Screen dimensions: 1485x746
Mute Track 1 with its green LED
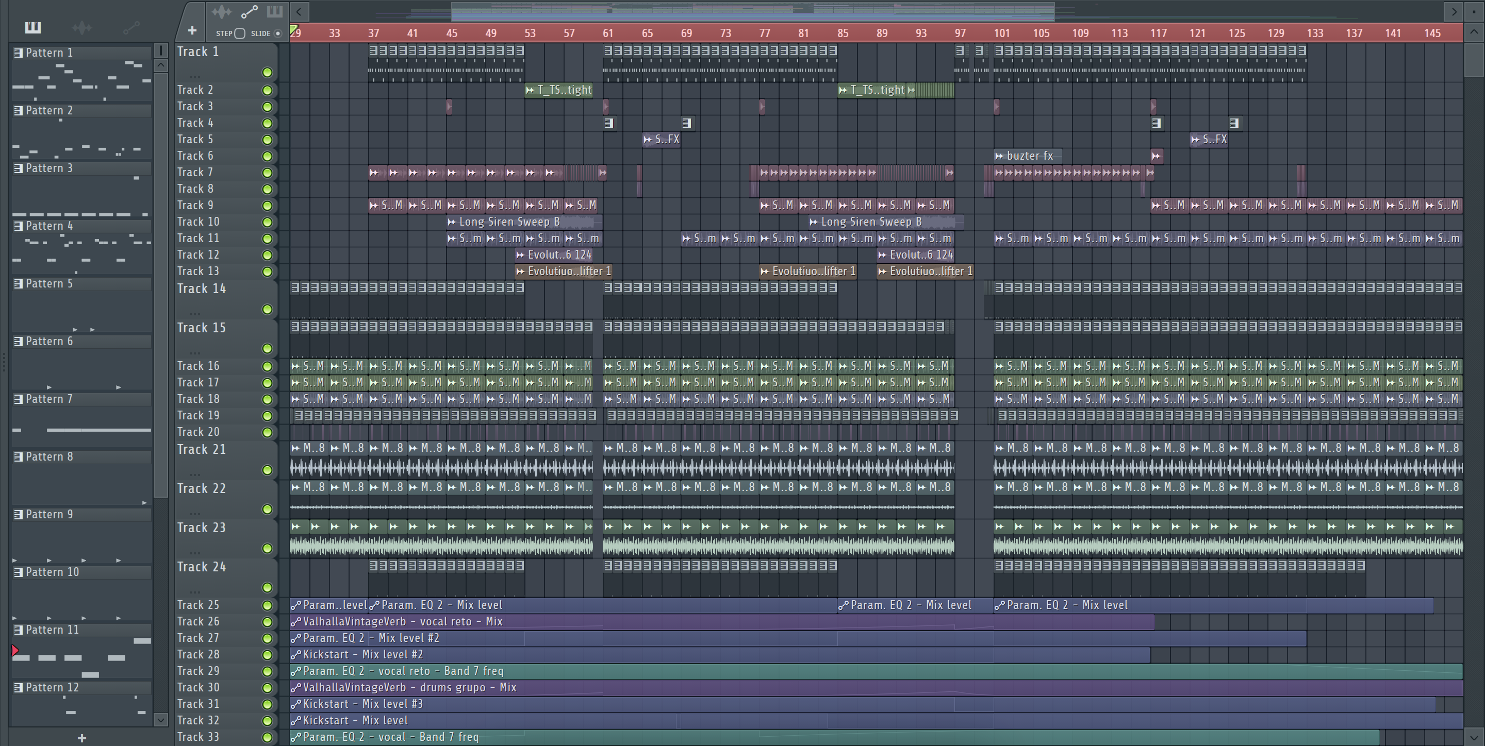267,72
